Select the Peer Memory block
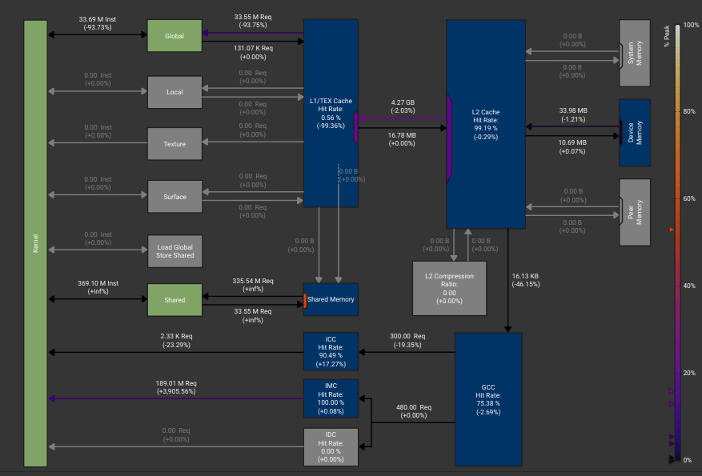The height and width of the screenshot is (476, 702). [x=635, y=213]
